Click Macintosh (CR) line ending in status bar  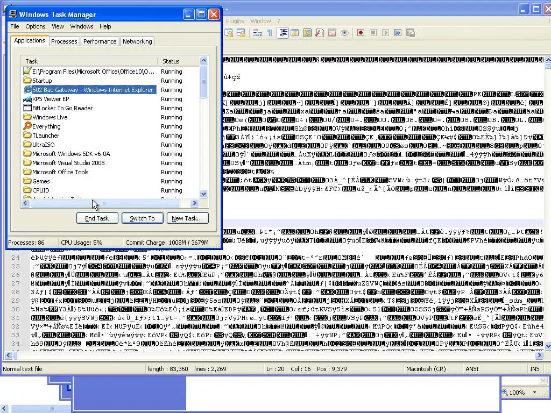426,369
